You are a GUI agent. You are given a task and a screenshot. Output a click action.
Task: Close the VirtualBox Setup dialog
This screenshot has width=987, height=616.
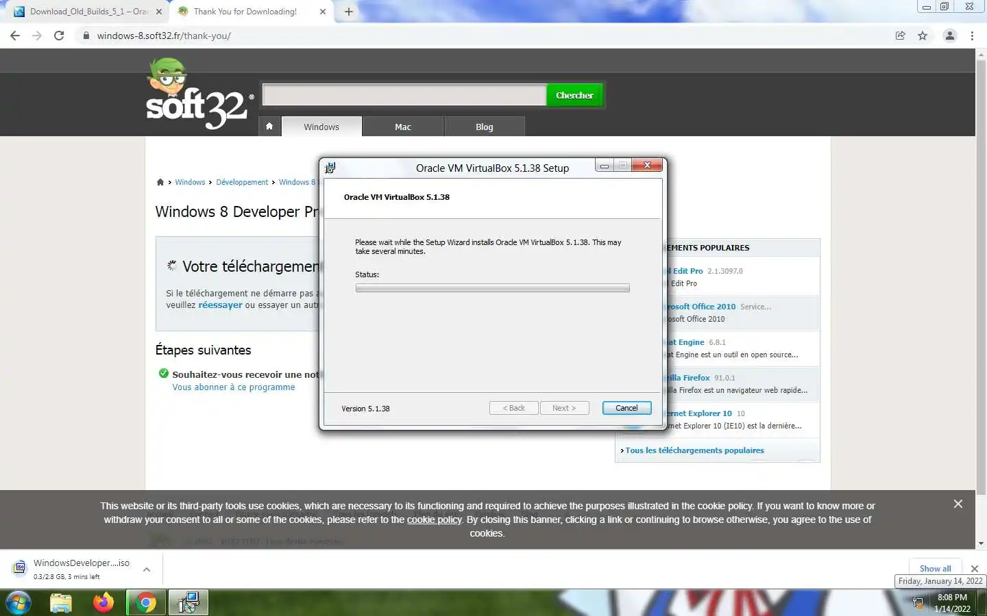pos(647,165)
